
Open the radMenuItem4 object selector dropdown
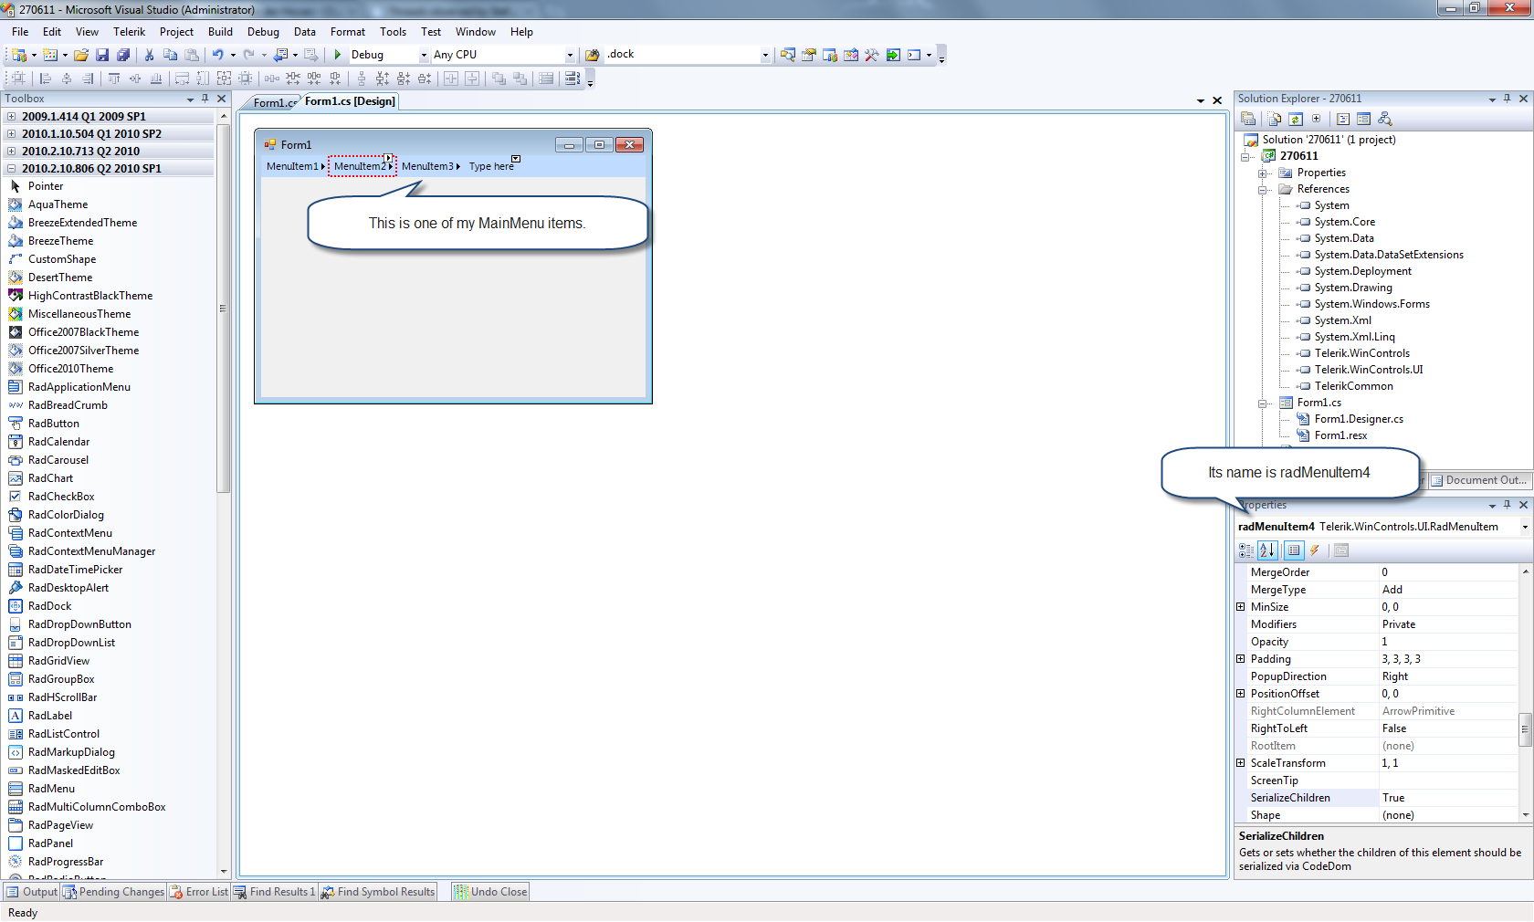coord(1525,527)
